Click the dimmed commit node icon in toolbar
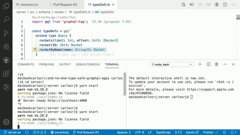 (200, 4)
